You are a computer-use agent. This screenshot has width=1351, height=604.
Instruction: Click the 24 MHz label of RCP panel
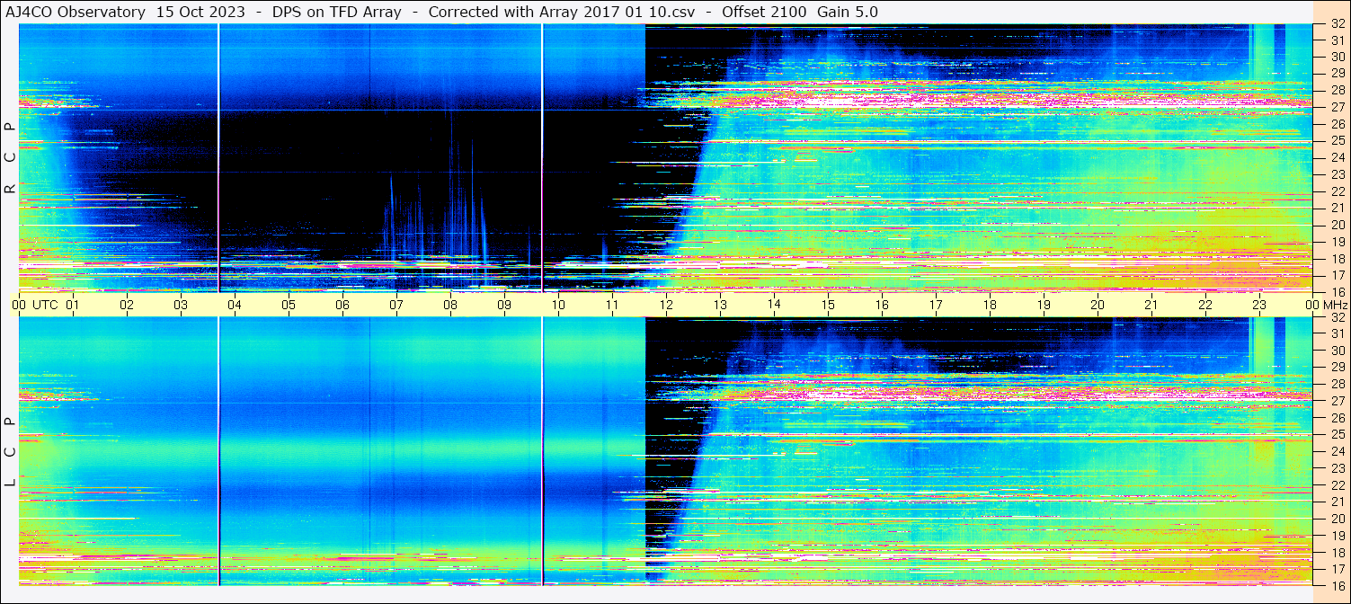1337,158
